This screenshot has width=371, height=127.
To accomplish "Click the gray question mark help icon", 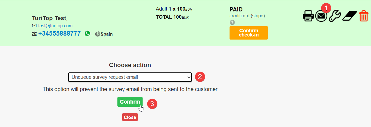I will [x=232, y=23].
